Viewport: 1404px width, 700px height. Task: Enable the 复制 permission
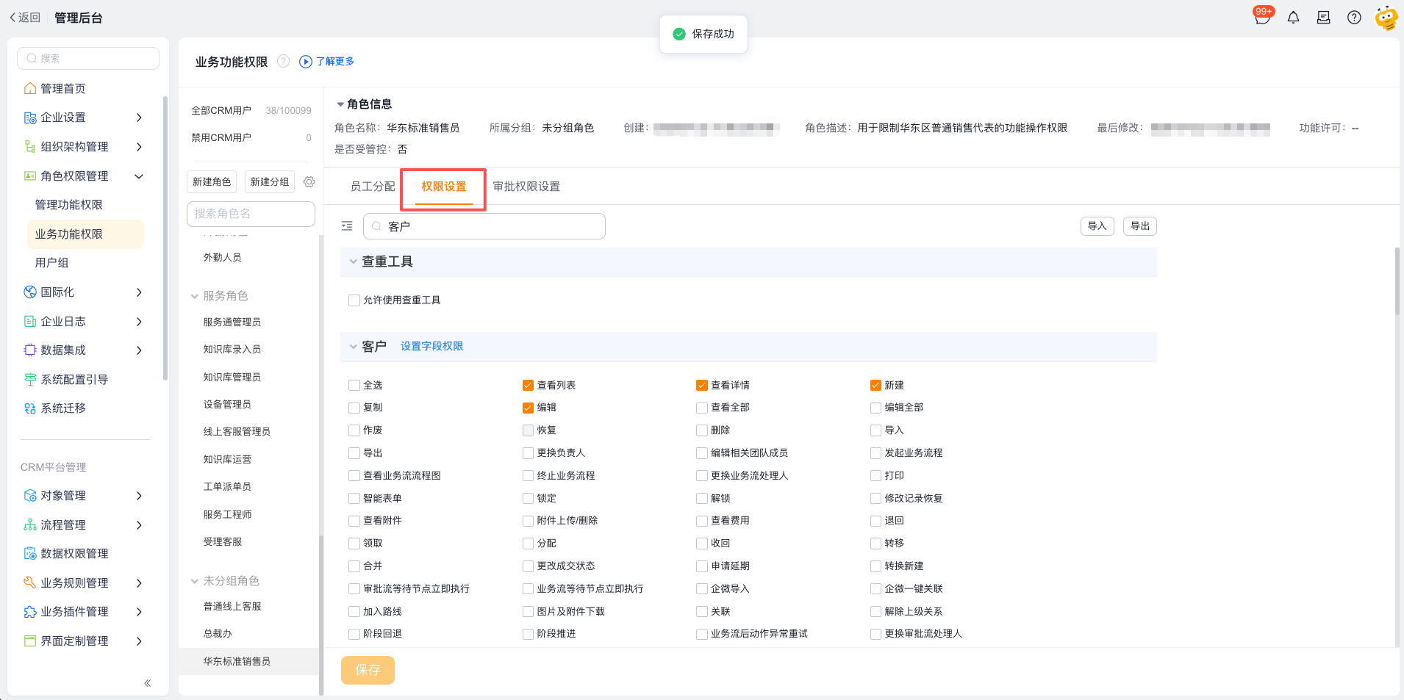pyautogui.click(x=354, y=408)
